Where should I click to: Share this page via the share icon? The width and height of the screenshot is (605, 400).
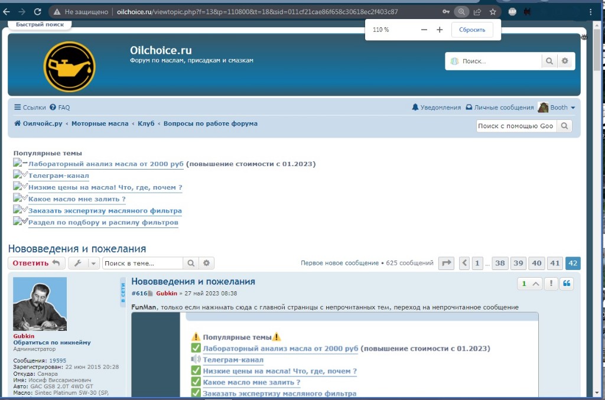click(x=477, y=12)
